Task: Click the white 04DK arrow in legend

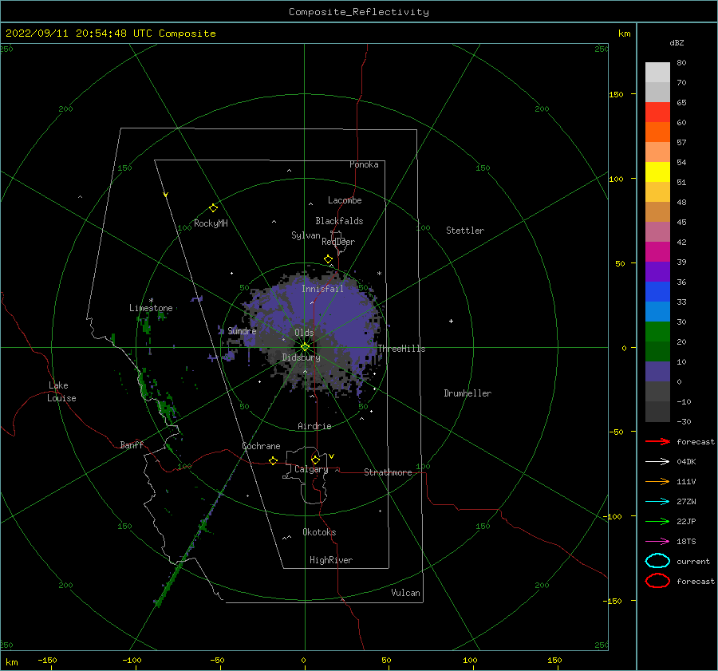Action: click(x=658, y=461)
